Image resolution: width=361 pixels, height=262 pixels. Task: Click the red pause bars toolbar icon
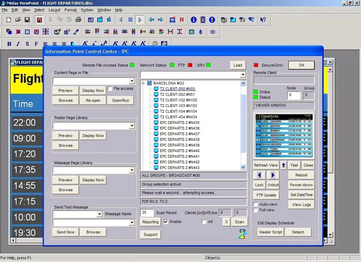pos(182,20)
